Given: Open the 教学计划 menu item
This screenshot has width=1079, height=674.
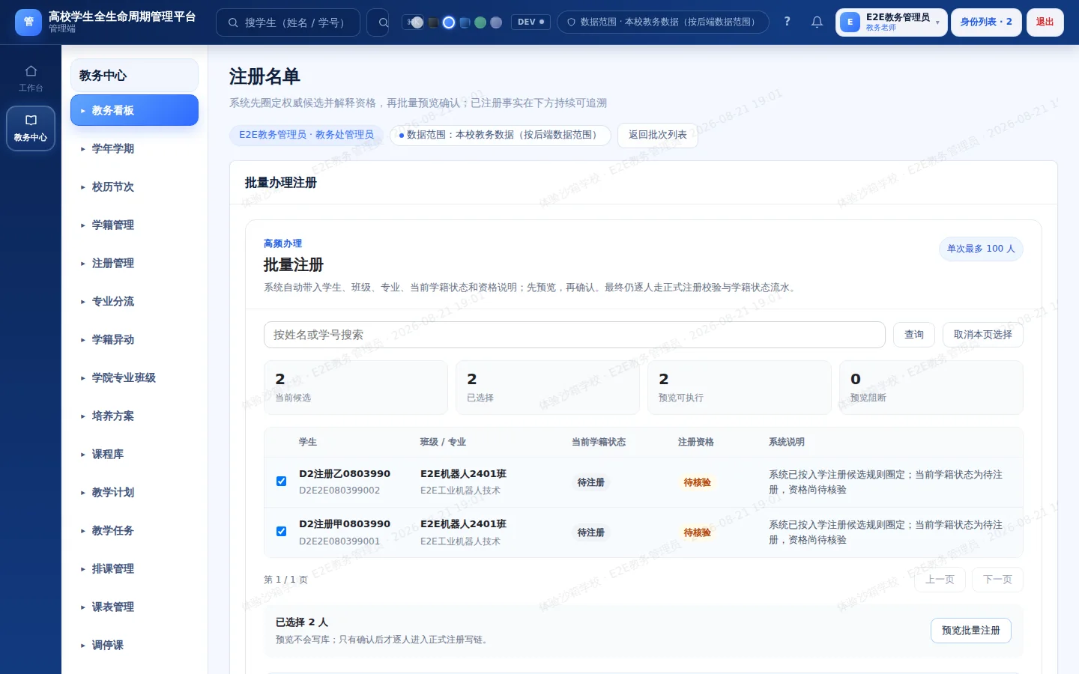Looking at the screenshot, I should (134, 492).
